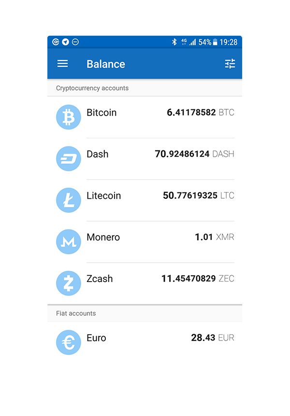290x416 pixels.
Task: Tap the Bluetooth status bar icon
Action: (174, 42)
